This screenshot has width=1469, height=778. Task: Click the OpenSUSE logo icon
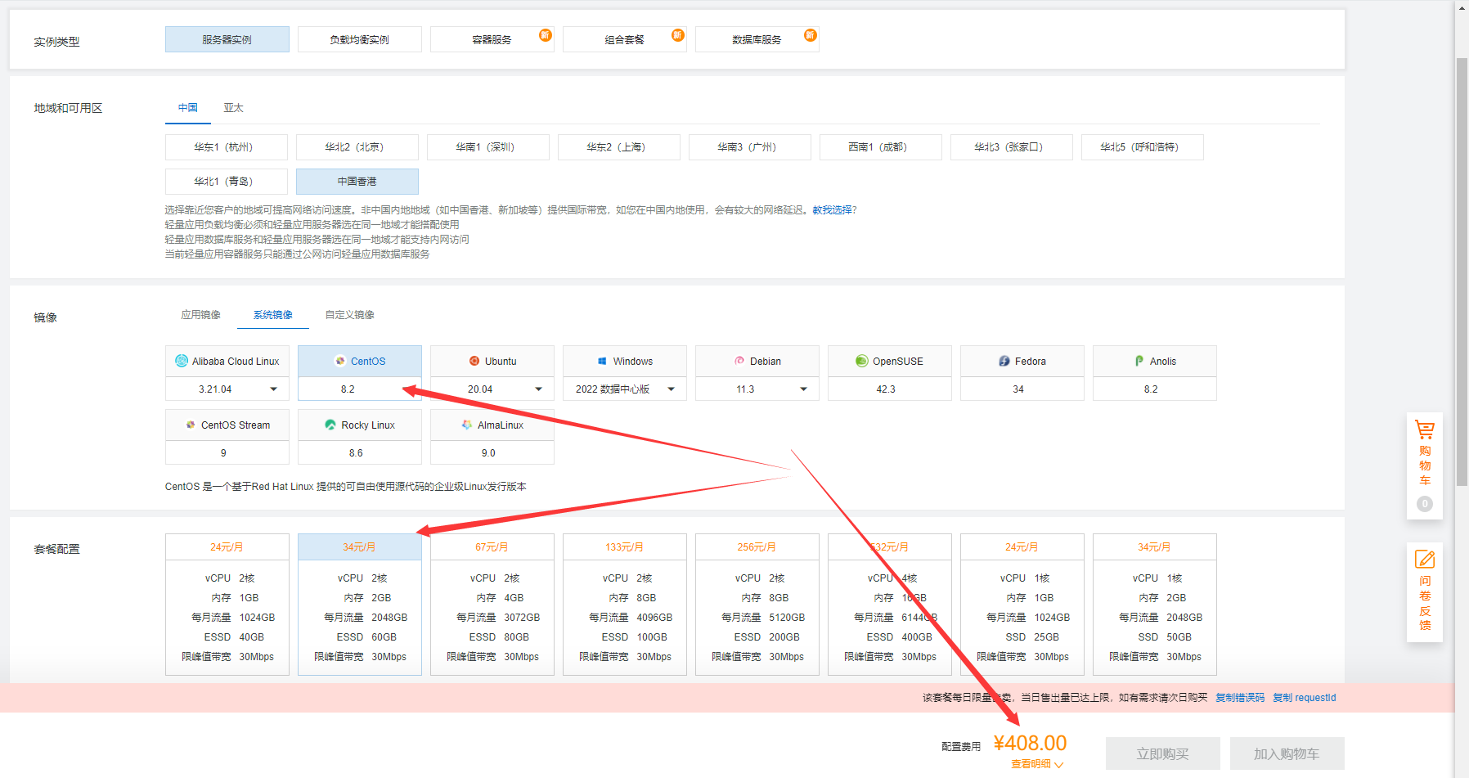(x=861, y=361)
